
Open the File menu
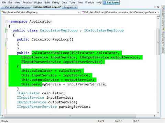[x=4, y=2]
